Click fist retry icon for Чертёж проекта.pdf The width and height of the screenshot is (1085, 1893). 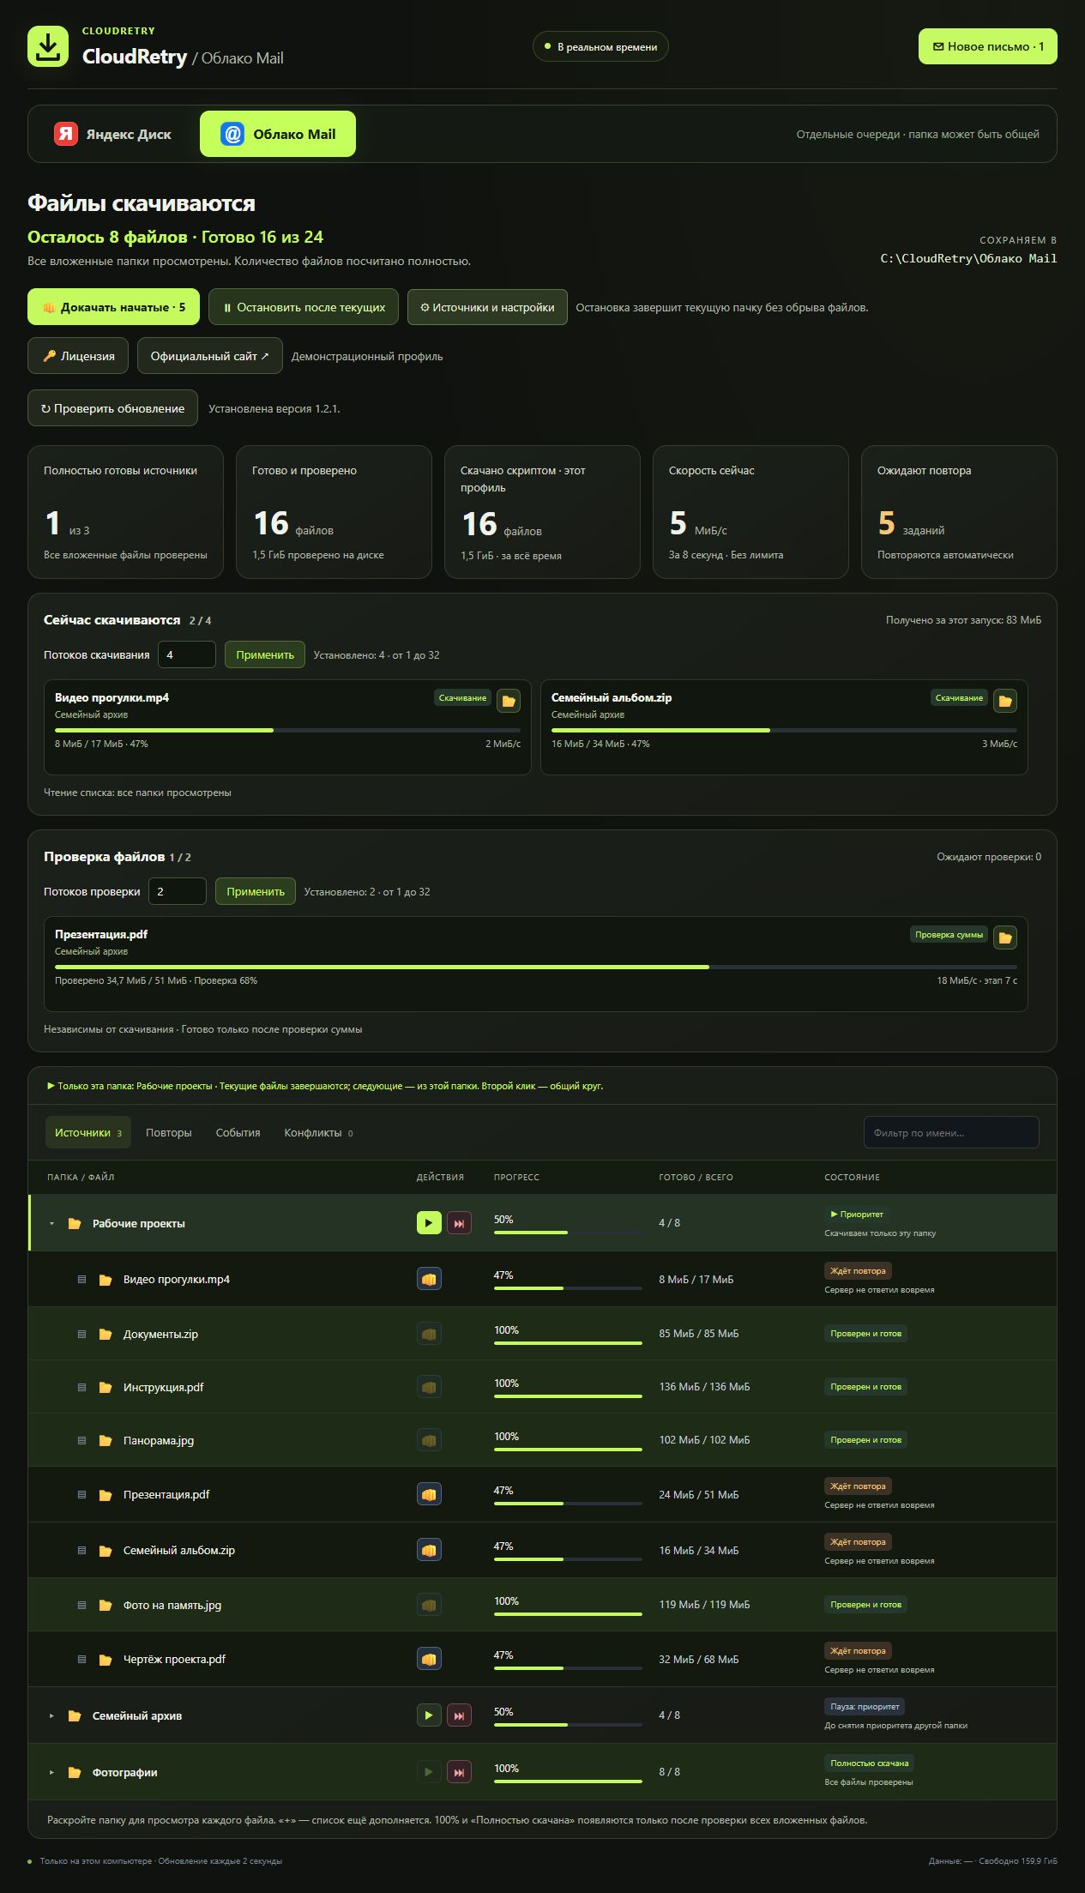click(x=429, y=1659)
